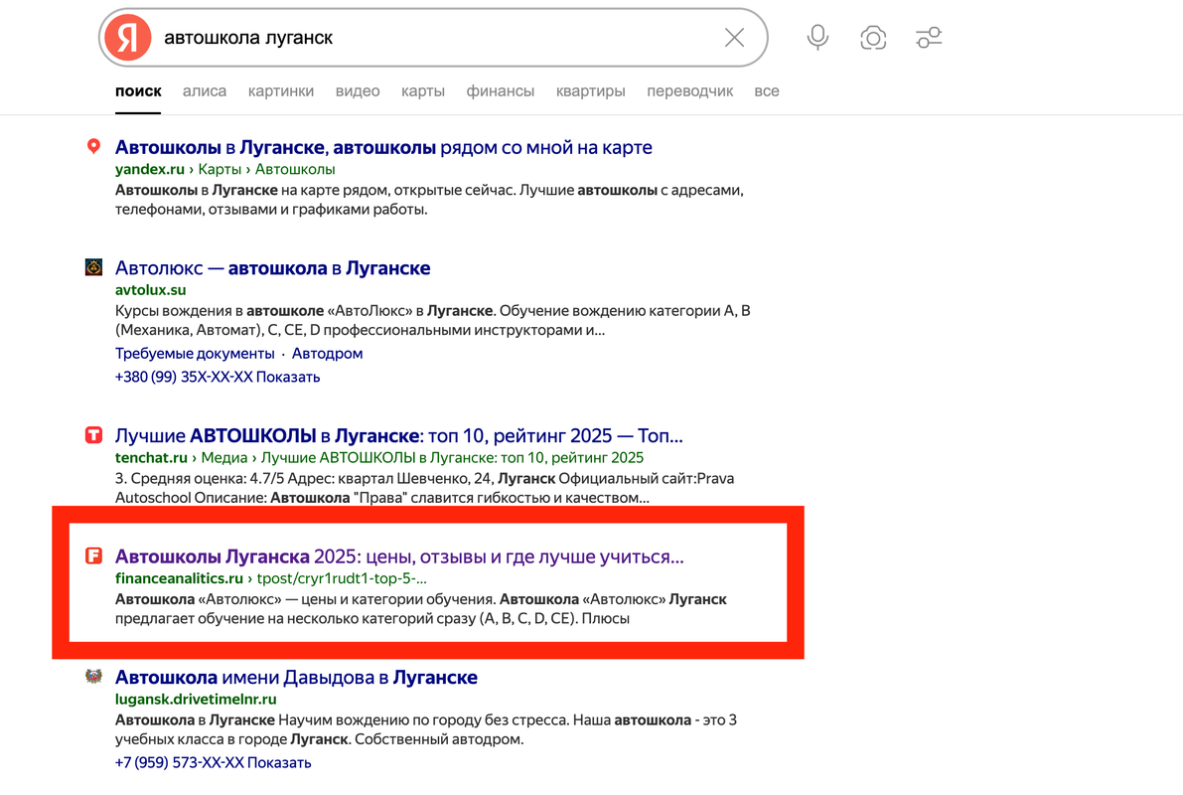Show the Давыдова phone number +7 (959)
The height and width of the screenshot is (795, 1183).
(213, 762)
